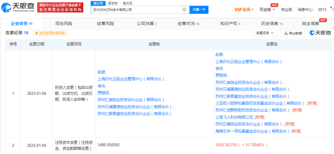Open 三亚百川致新私募股权投资基金合伙企业 link
This screenshot has height=154, width=334.
coord(260,103)
